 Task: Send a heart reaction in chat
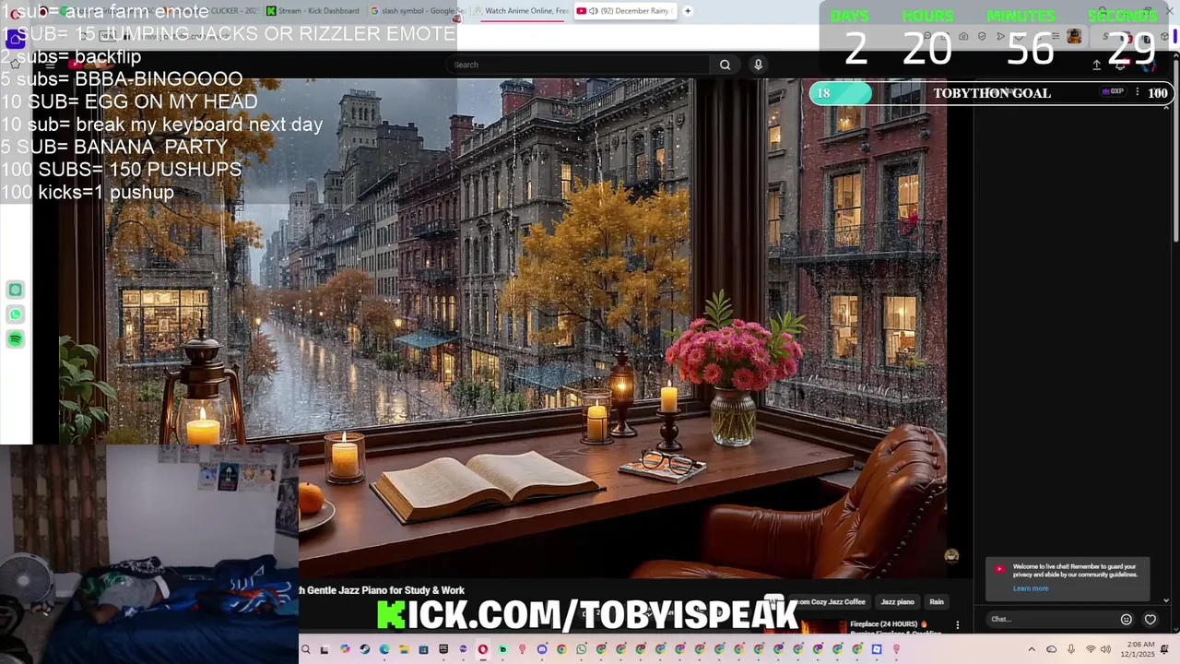coord(1150,620)
